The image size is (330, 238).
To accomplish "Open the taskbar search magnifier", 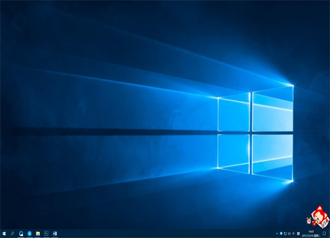I will click(12, 234).
